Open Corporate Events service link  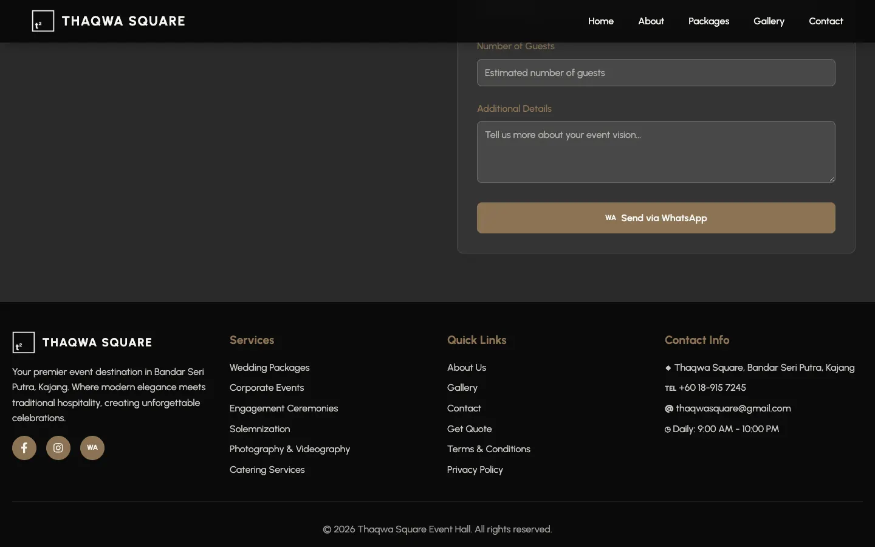[267, 388]
